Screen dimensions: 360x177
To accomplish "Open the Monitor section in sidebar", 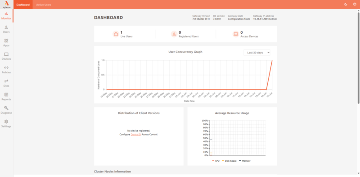I will point(6,16).
